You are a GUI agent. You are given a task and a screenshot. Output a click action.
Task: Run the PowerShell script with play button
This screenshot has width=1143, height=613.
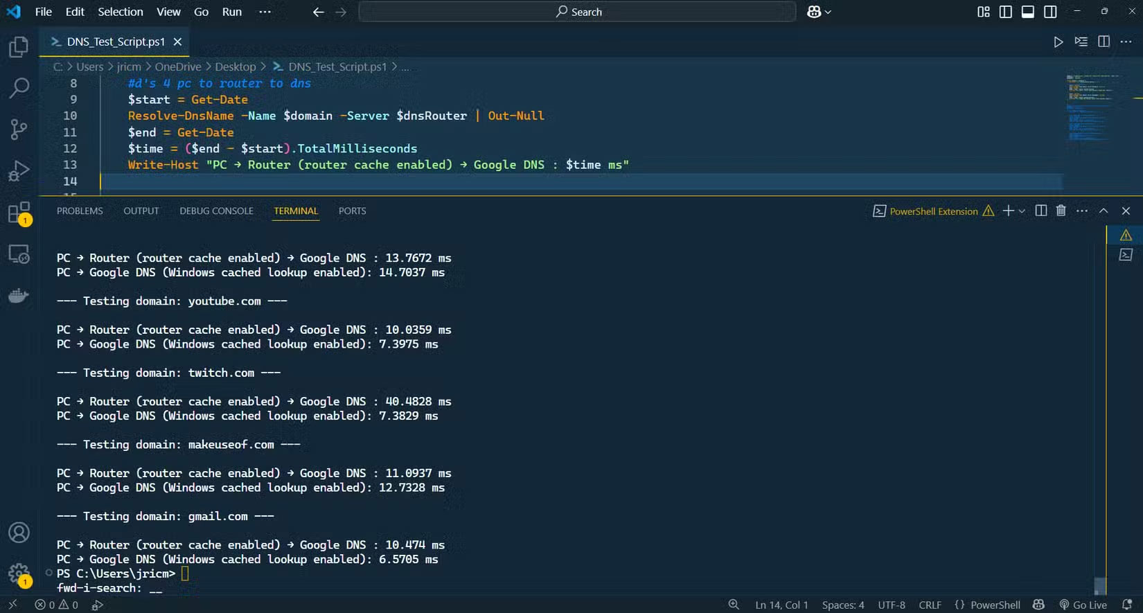[1058, 42]
